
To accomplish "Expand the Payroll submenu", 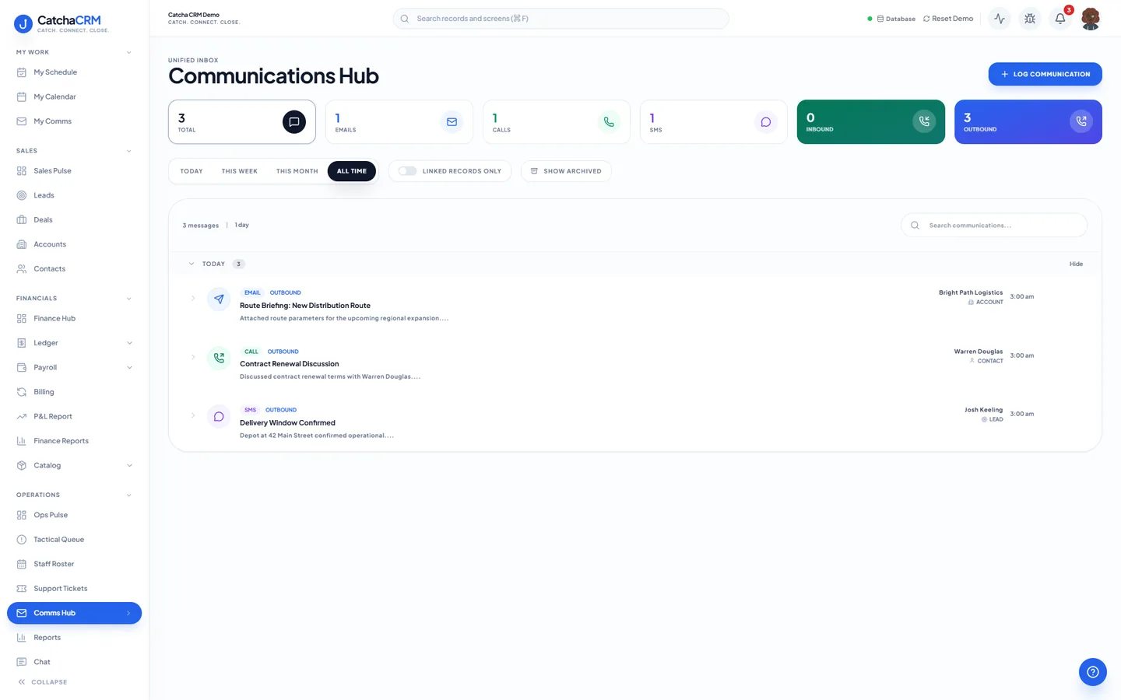I will [129, 368].
